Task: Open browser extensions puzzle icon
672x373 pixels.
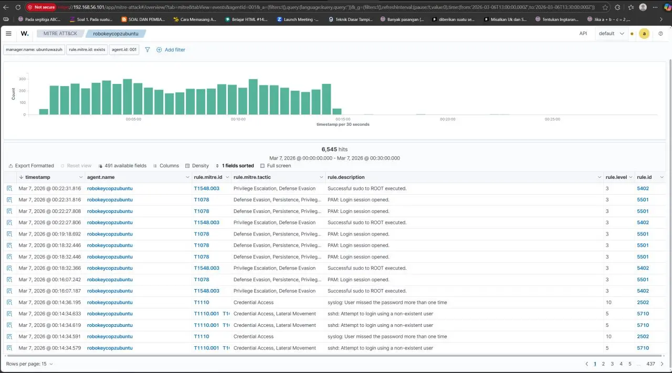Action: 618,7
